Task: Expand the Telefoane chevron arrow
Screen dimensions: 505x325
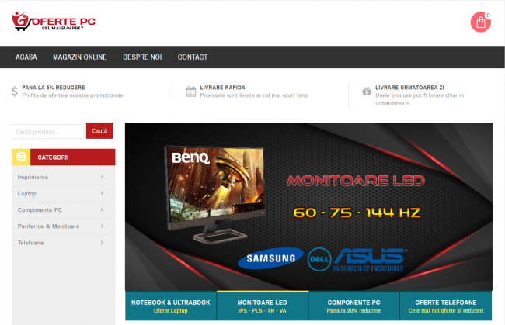Action: (x=102, y=242)
